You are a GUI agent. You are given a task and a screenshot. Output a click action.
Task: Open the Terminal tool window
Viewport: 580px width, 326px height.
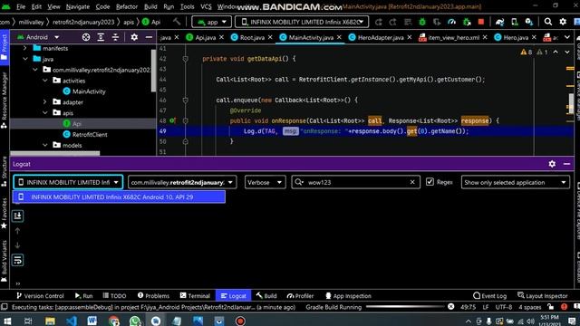pyautogui.click(x=195, y=296)
